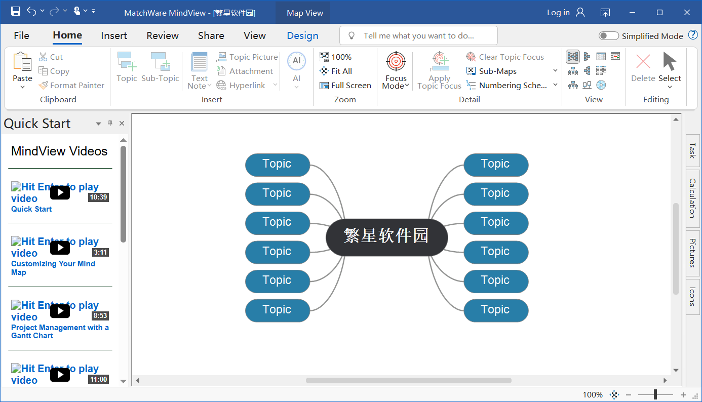Open the Quick Start video link
The height and width of the screenshot is (402, 702).
(x=31, y=209)
